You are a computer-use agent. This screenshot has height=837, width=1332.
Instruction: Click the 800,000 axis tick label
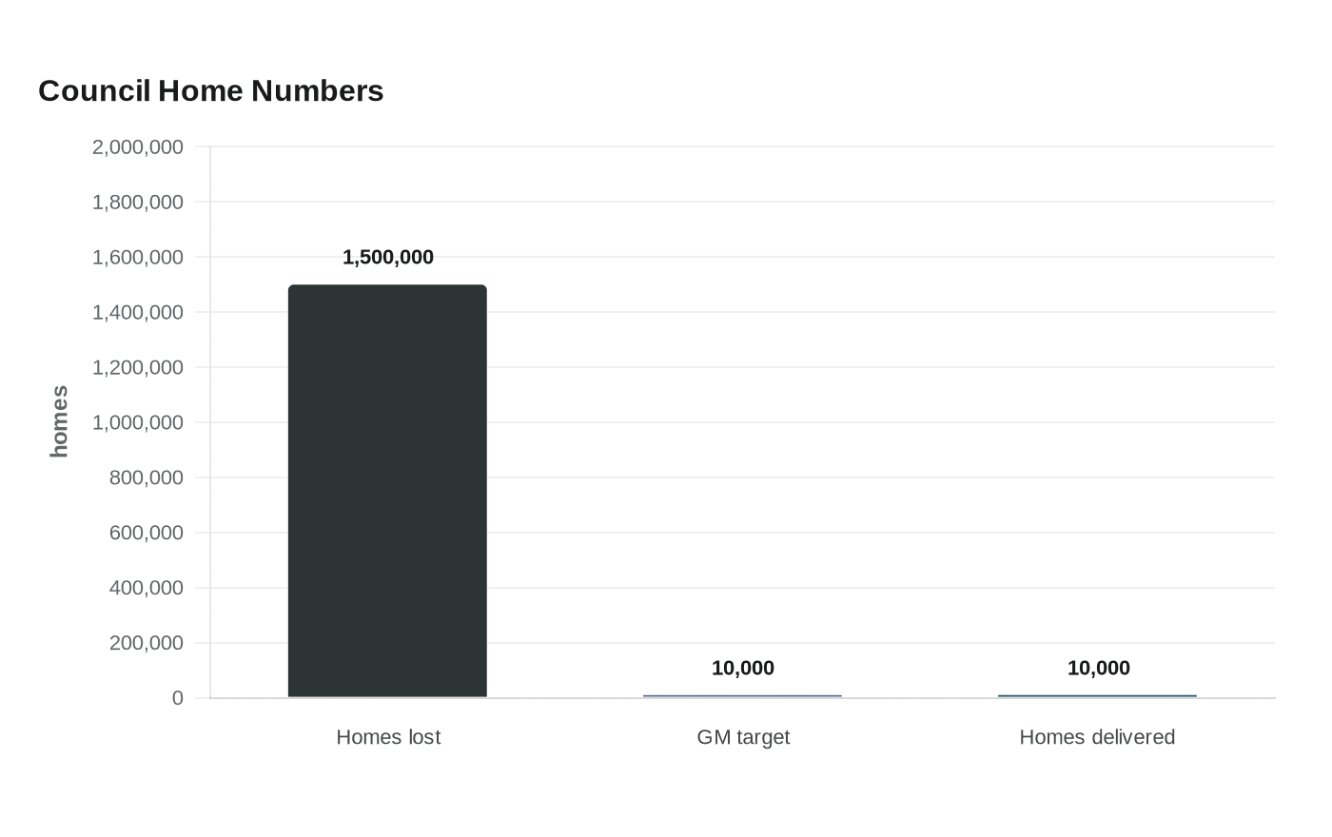tap(147, 478)
